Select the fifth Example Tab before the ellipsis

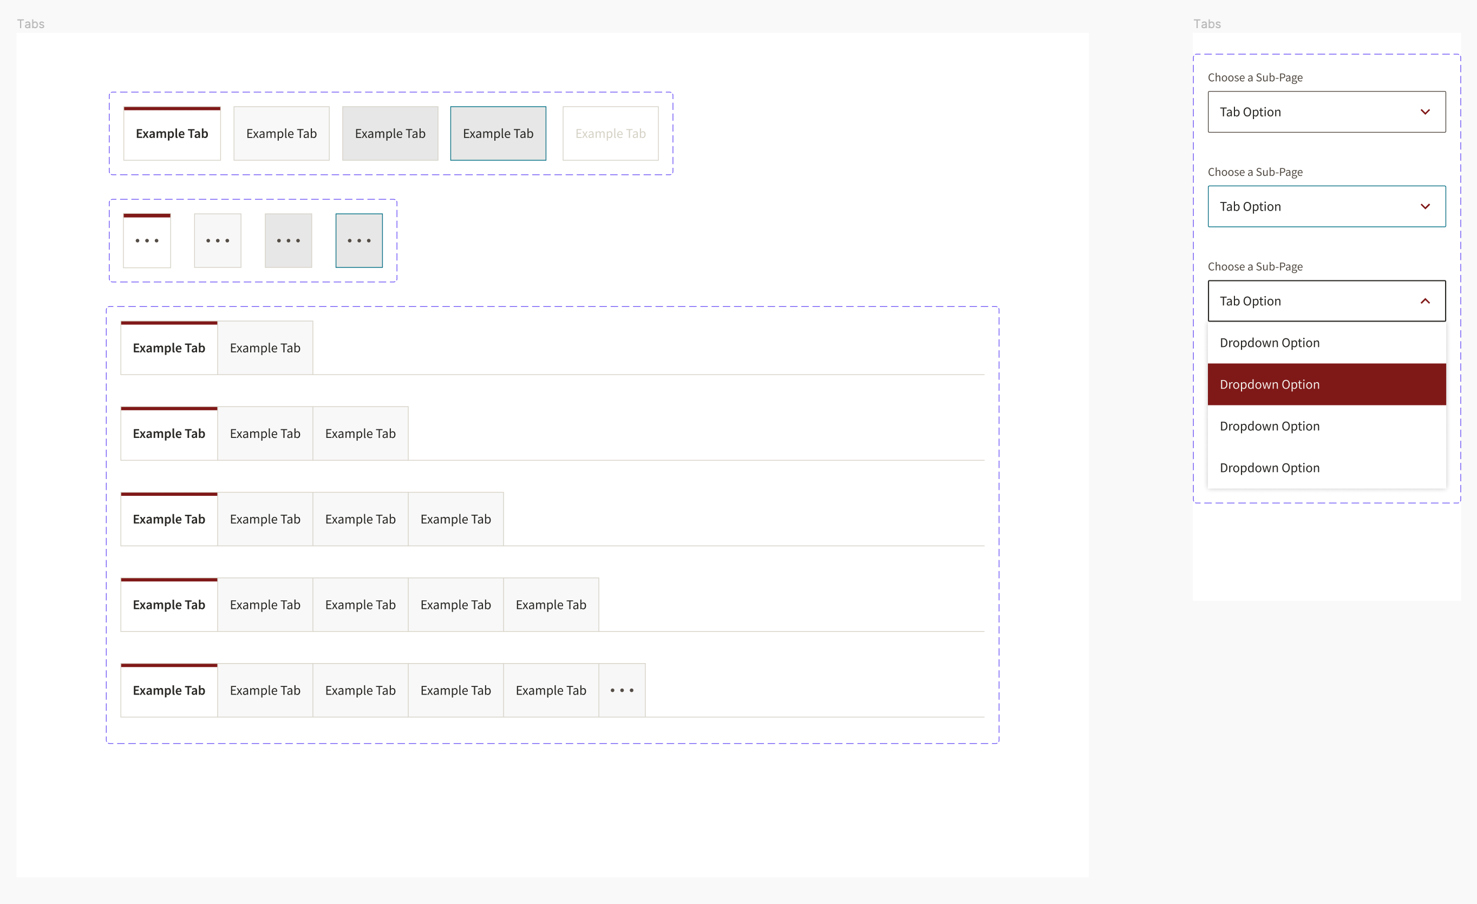(x=551, y=690)
